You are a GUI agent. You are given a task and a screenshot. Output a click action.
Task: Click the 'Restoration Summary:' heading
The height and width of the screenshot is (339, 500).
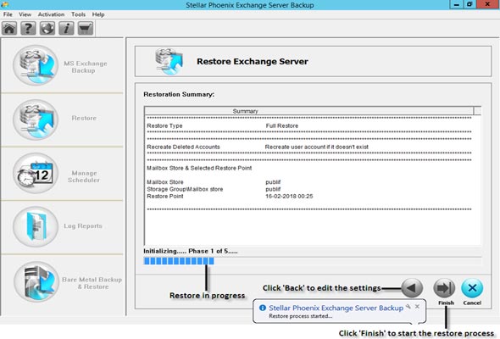[179, 94]
